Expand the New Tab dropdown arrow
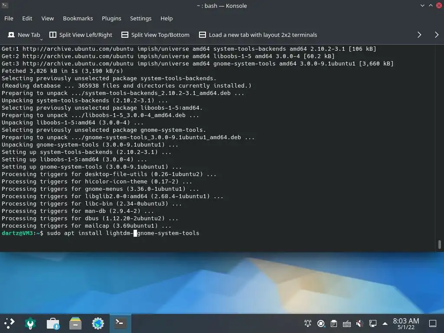Screen dimensions: 444x333 pyautogui.click(x=41, y=39)
